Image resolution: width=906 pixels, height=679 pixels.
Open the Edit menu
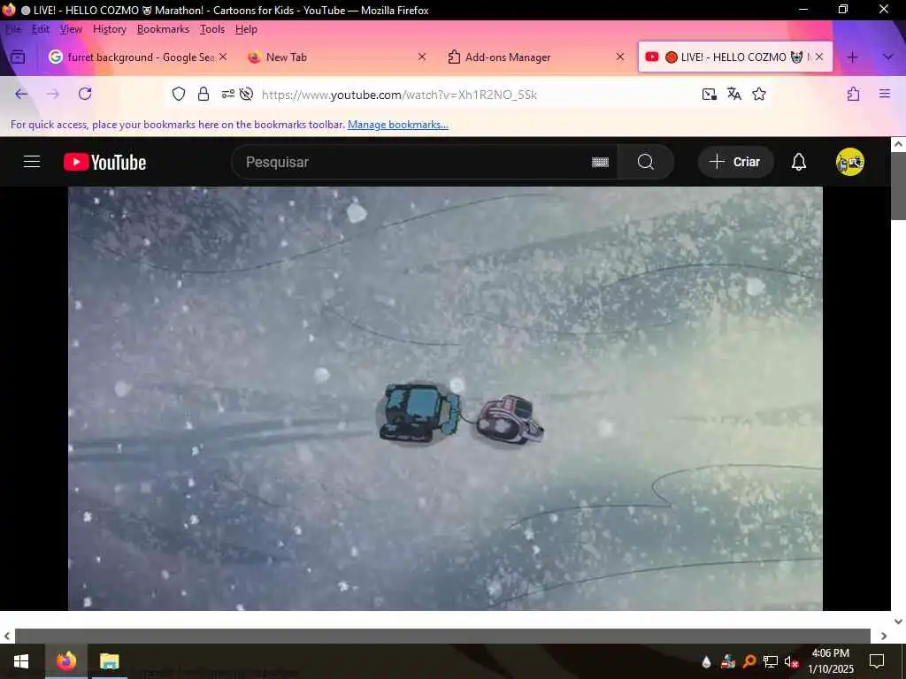41,29
